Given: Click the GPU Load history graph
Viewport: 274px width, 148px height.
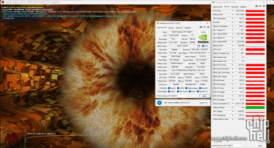Looking at the screenshot, I should 255,49.
